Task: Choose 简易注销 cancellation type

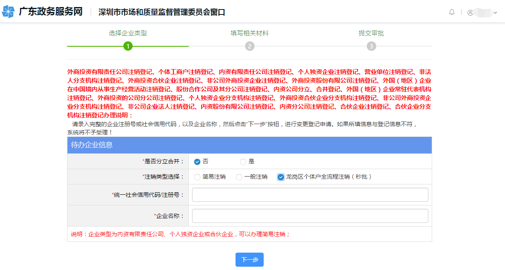Action: tap(197, 177)
